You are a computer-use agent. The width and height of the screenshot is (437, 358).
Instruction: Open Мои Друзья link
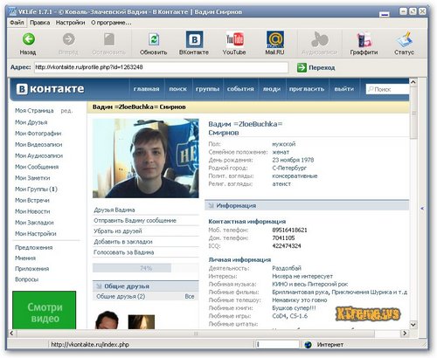click(x=31, y=122)
